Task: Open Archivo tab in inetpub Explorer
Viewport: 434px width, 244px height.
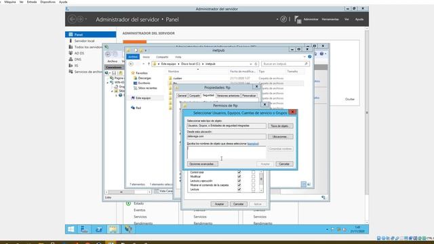Action: (133, 57)
